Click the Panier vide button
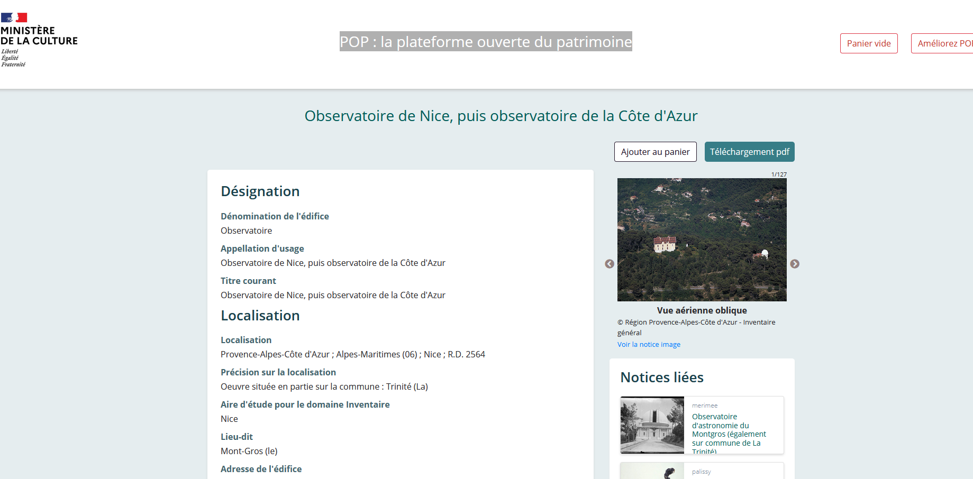This screenshot has height=479, width=973. pyautogui.click(x=868, y=43)
